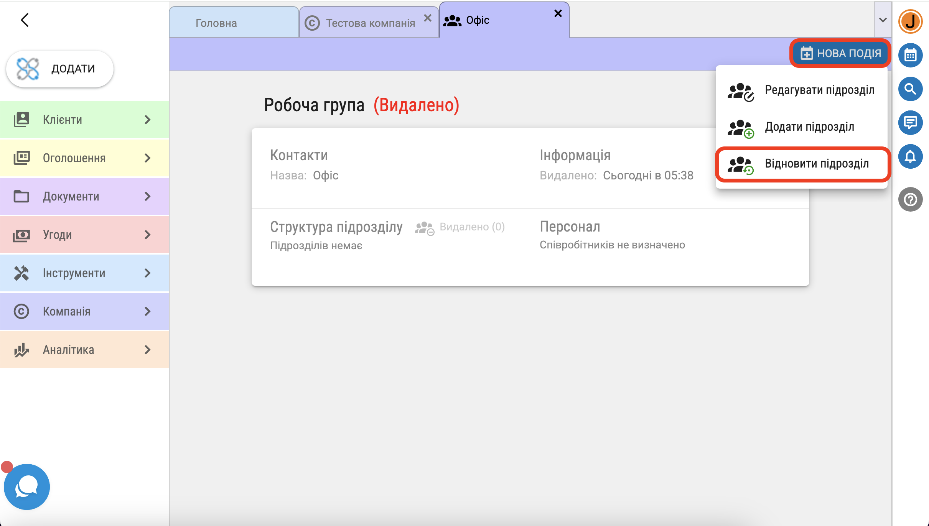Choose Редагувати підрозділ from the menu
The image size is (929, 526).
coord(802,90)
